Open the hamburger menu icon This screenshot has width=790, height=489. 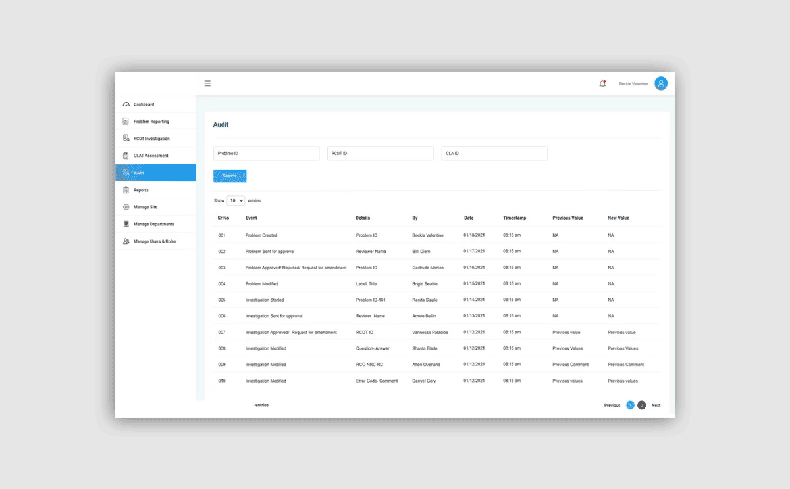[x=207, y=83]
